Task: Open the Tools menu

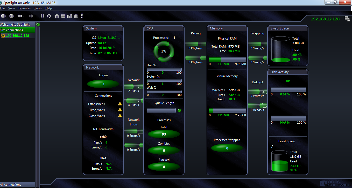Action: (x=38, y=8)
